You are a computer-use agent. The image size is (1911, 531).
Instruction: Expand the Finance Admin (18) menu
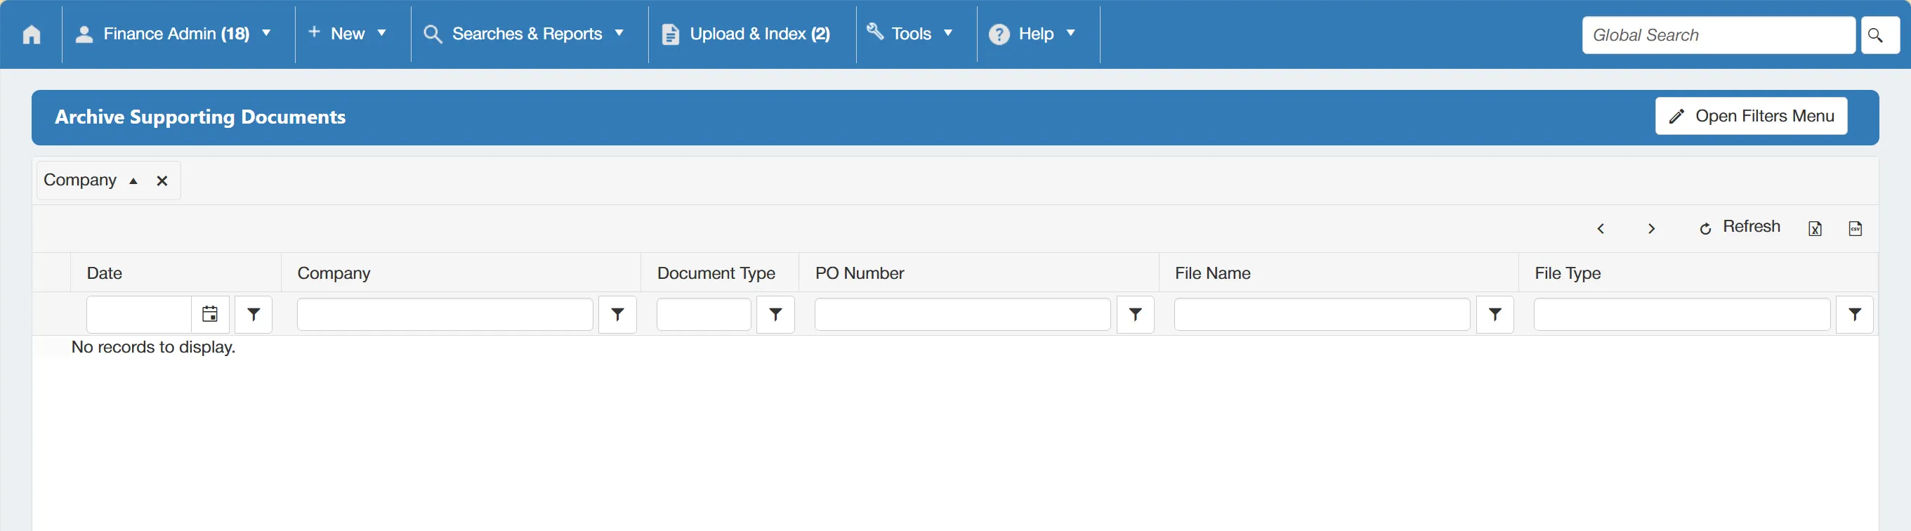174,34
